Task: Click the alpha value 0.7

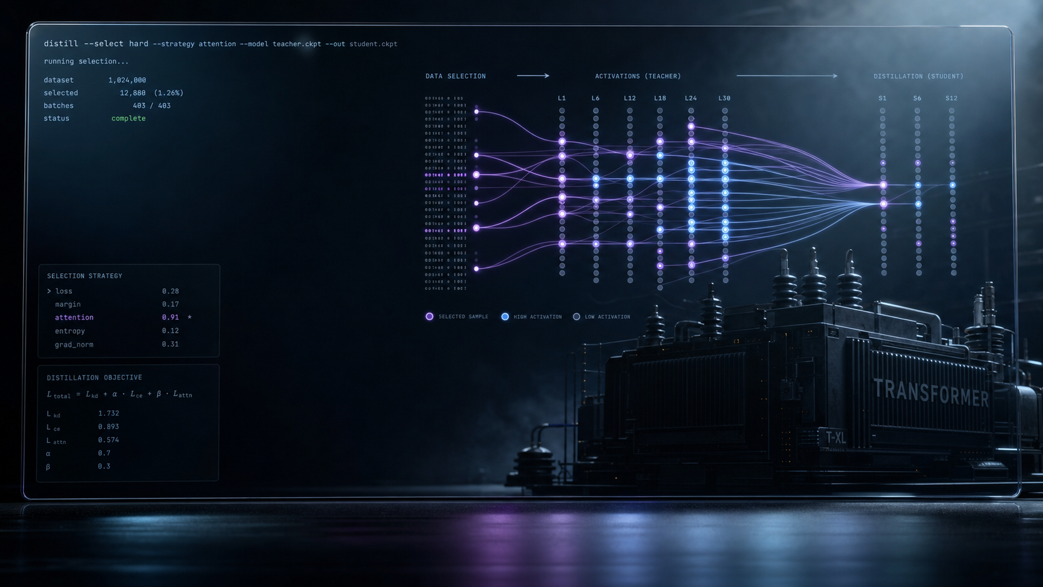Action: [x=104, y=453]
